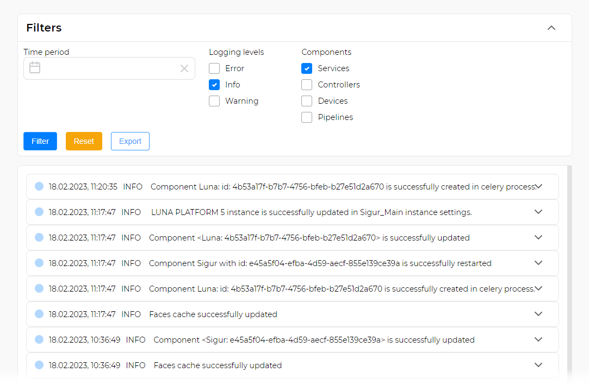589x385 pixels.
Task: Uncheck the Services component filter
Action: click(307, 68)
